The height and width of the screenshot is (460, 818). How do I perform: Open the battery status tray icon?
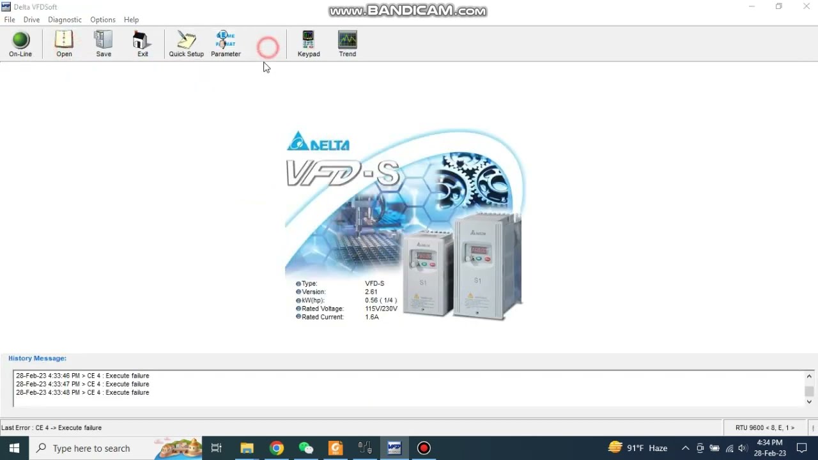click(714, 448)
